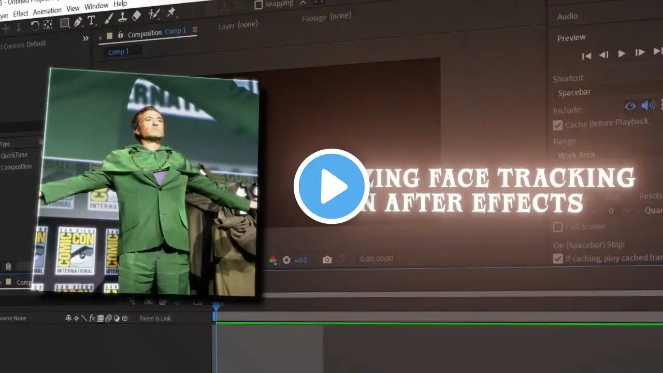This screenshot has width=663, height=373.
Task: Enable the Snapping checkbox
Action: coord(258,5)
